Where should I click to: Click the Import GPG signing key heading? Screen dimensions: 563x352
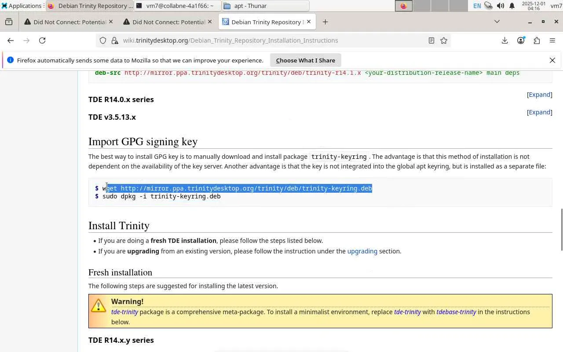pyautogui.click(x=143, y=142)
